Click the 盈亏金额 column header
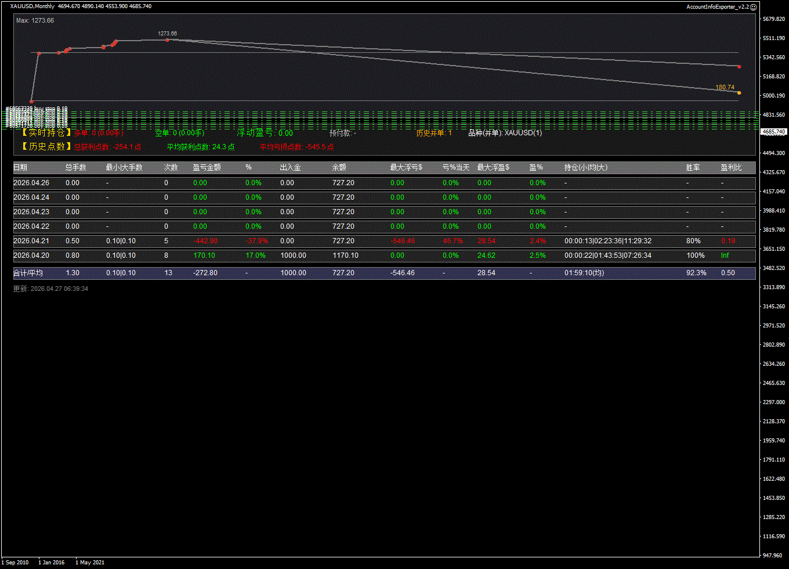This screenshot has height=569, width=789. coord(207,167)
